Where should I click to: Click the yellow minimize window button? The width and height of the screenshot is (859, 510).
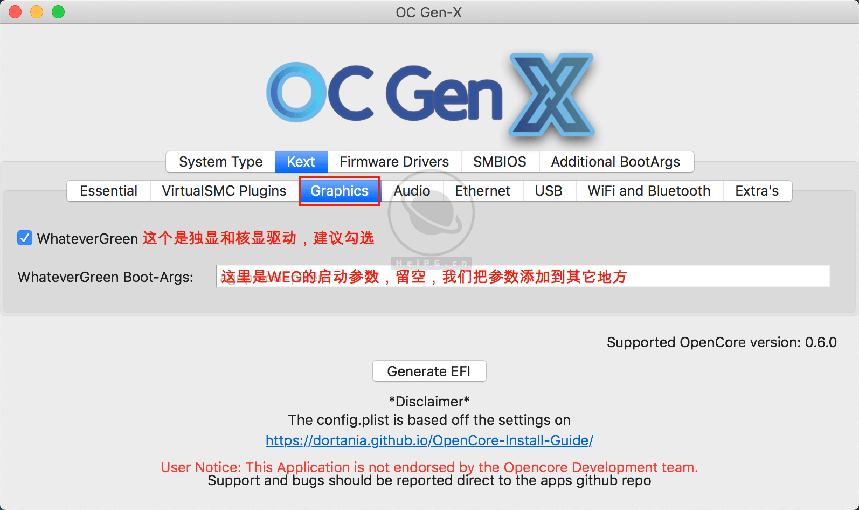37,12
